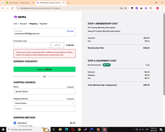Launch Microsoft Edge from taskbar

pos(67,129)
